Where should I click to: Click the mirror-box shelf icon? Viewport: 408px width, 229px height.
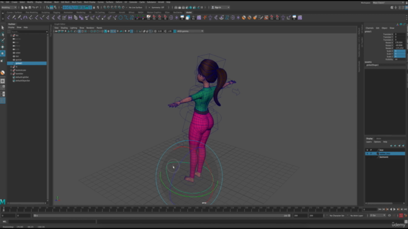tap(70, 18)
